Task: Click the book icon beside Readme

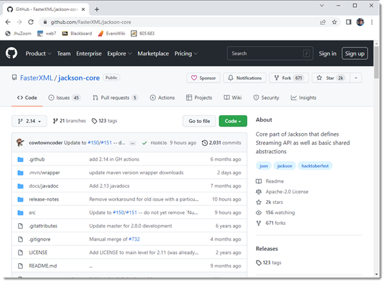Action: [x=259, y=181]
